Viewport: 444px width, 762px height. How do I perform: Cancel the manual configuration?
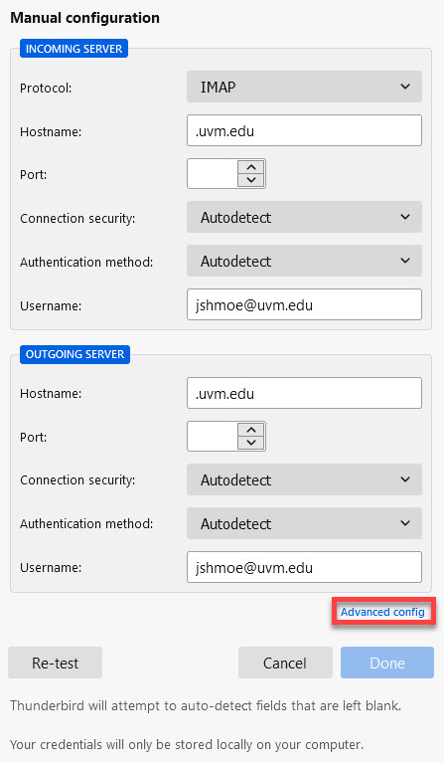[x=285, y=663]
